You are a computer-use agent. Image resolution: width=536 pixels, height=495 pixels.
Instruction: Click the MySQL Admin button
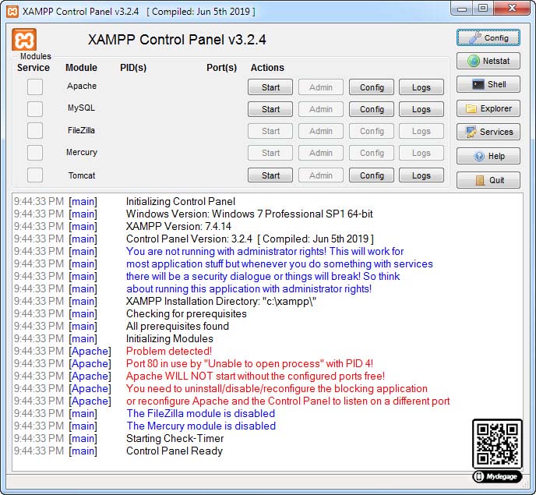click(321, 109)
